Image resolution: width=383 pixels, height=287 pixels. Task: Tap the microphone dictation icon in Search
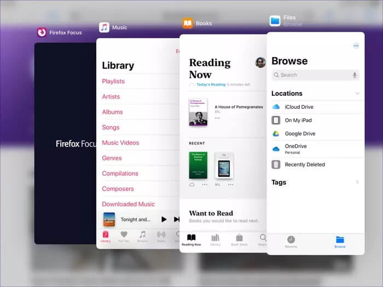[355, 75]
